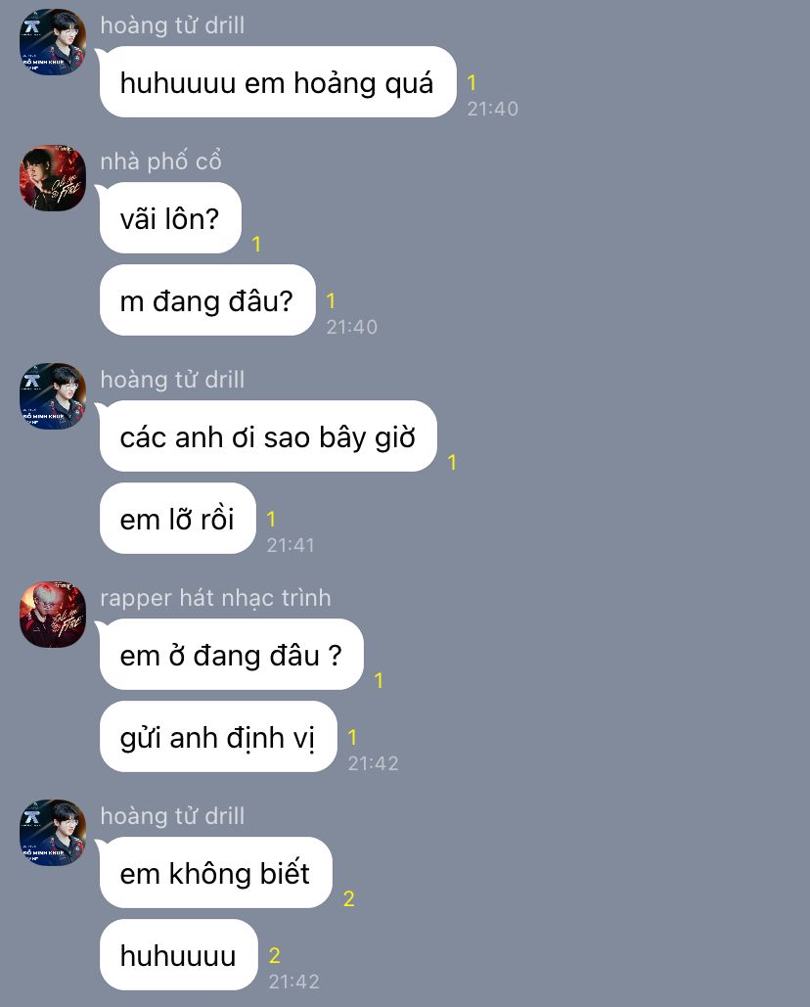This screenshot has width=810, height=1007.
Task: Tap the 'các anh ơi sao bây giờ' bubble
Action: [268, 436]
